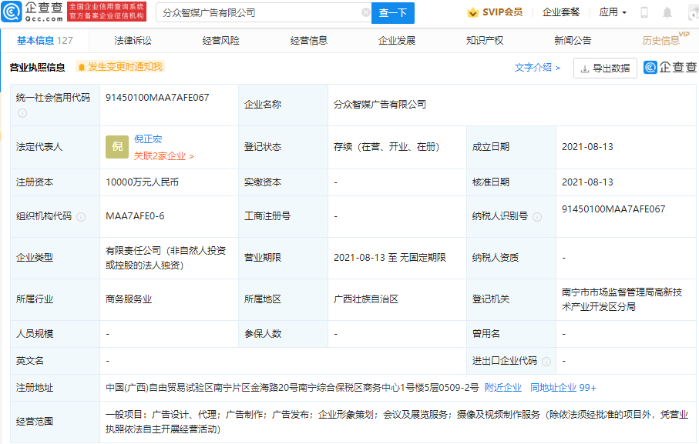This screenshot has width=699, height=444.
Task: Open the 倪正宏 legal representative link
Action: [x=148, y=139]
